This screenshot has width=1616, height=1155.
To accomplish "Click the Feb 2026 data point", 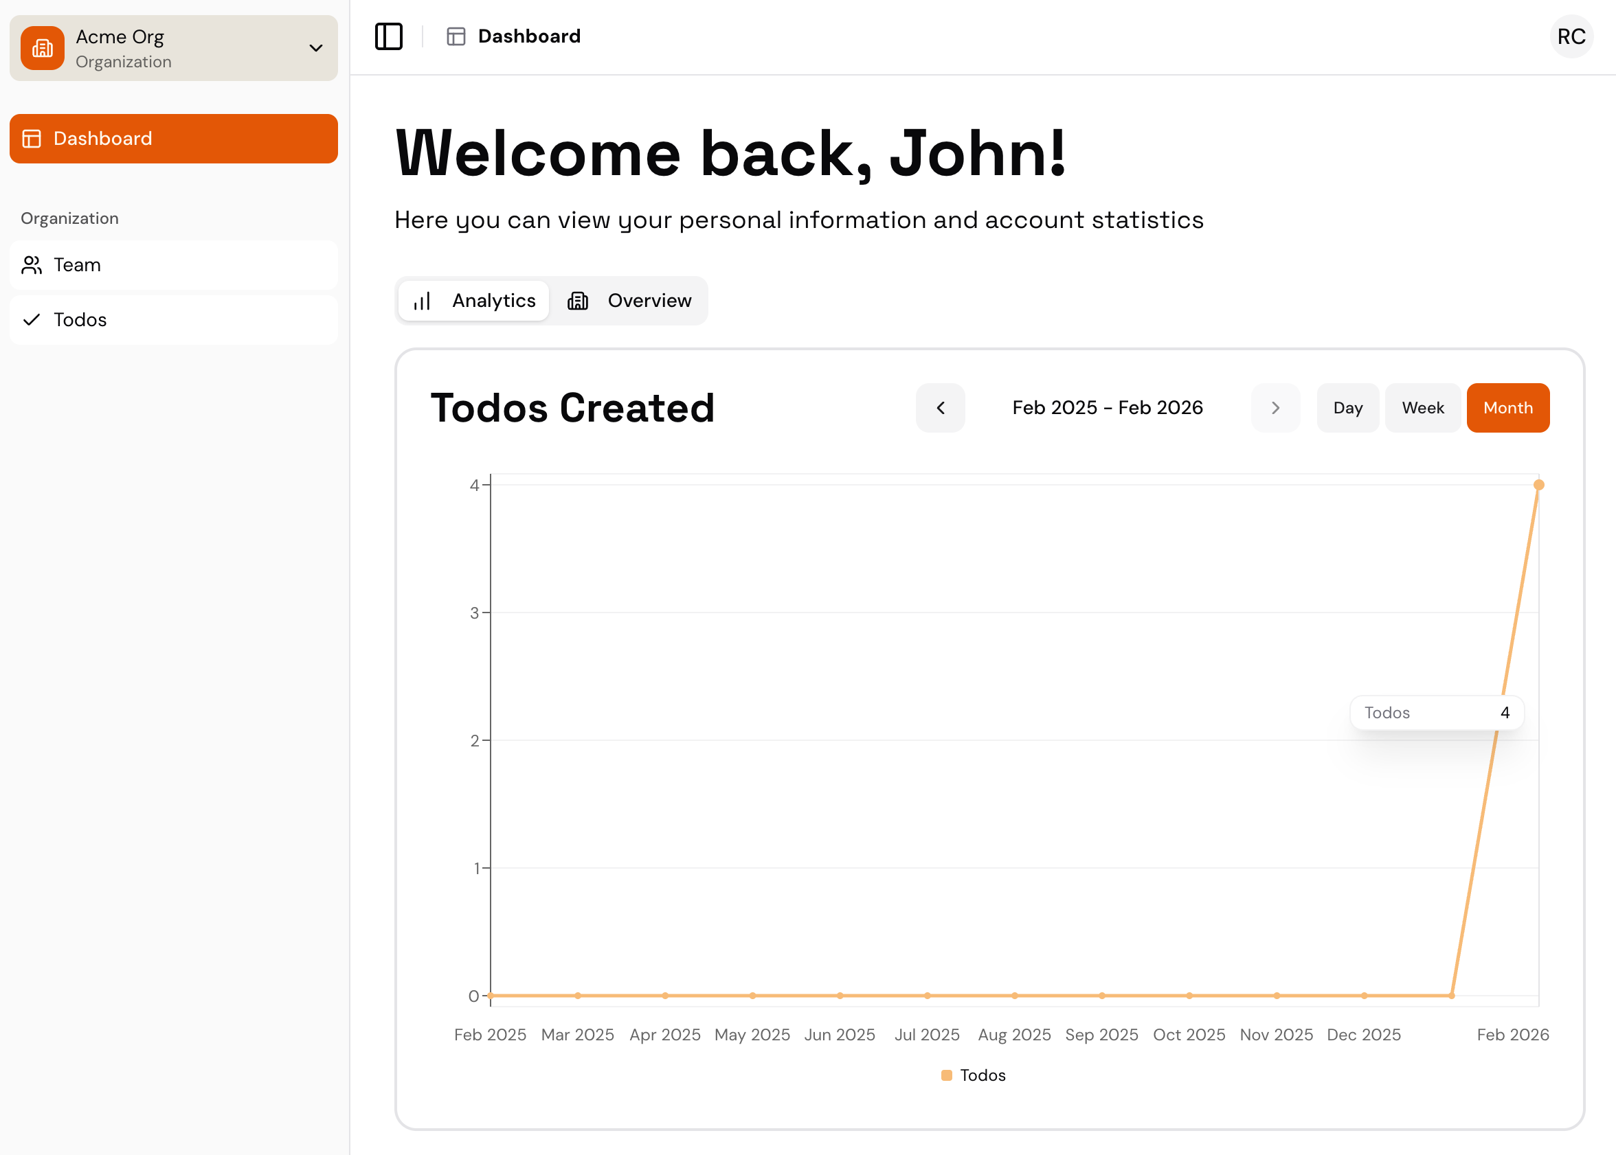I will point(1538,485).
